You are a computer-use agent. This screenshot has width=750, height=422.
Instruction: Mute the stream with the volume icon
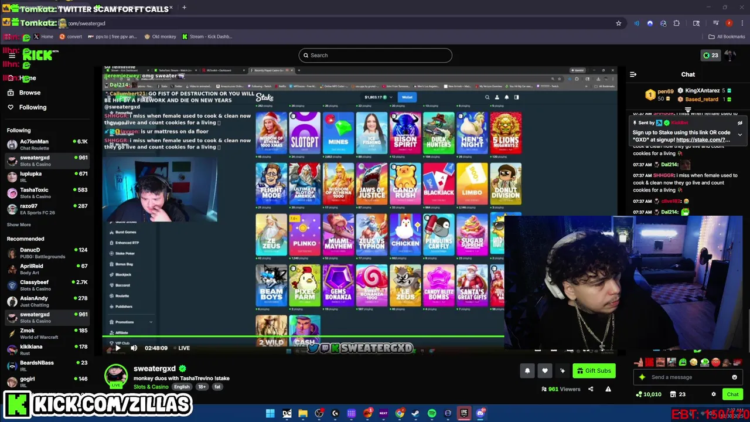click(x=134, y=348)
